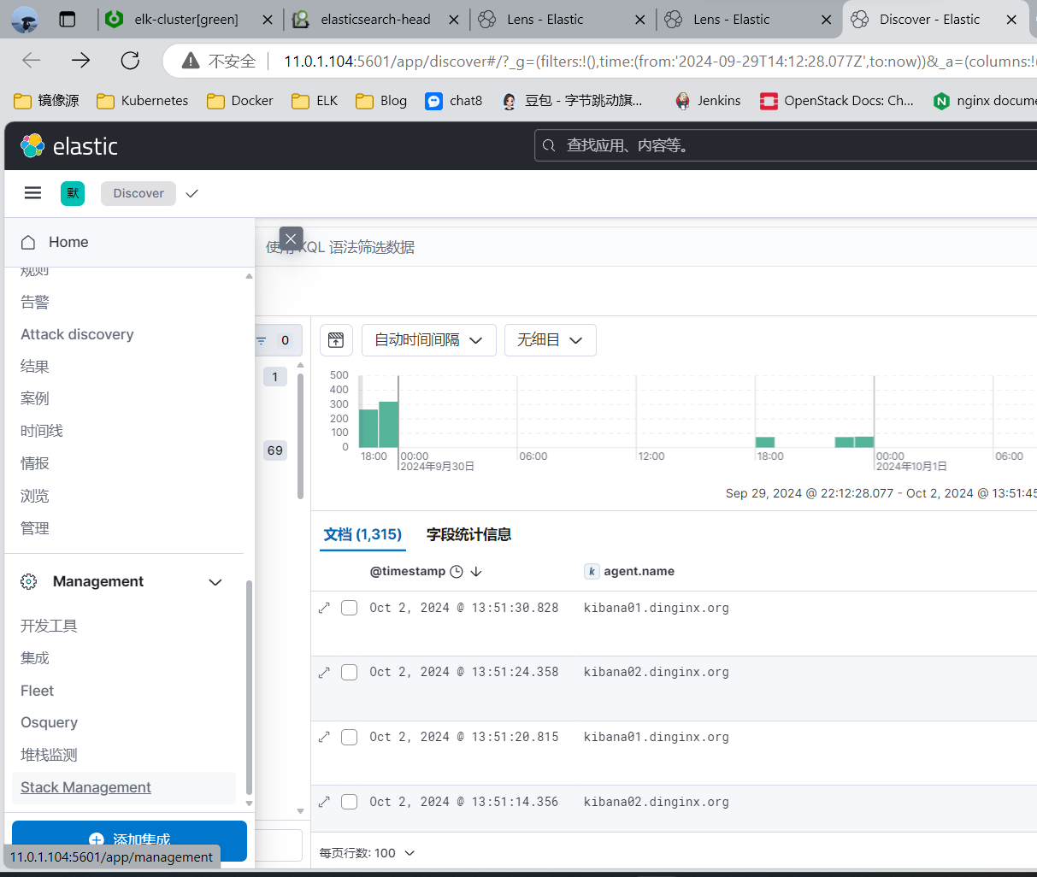This screenshot has width=1037, height=877.
Task: Open the 镜像源 bookmark folder
Action: tap(47, 101)
